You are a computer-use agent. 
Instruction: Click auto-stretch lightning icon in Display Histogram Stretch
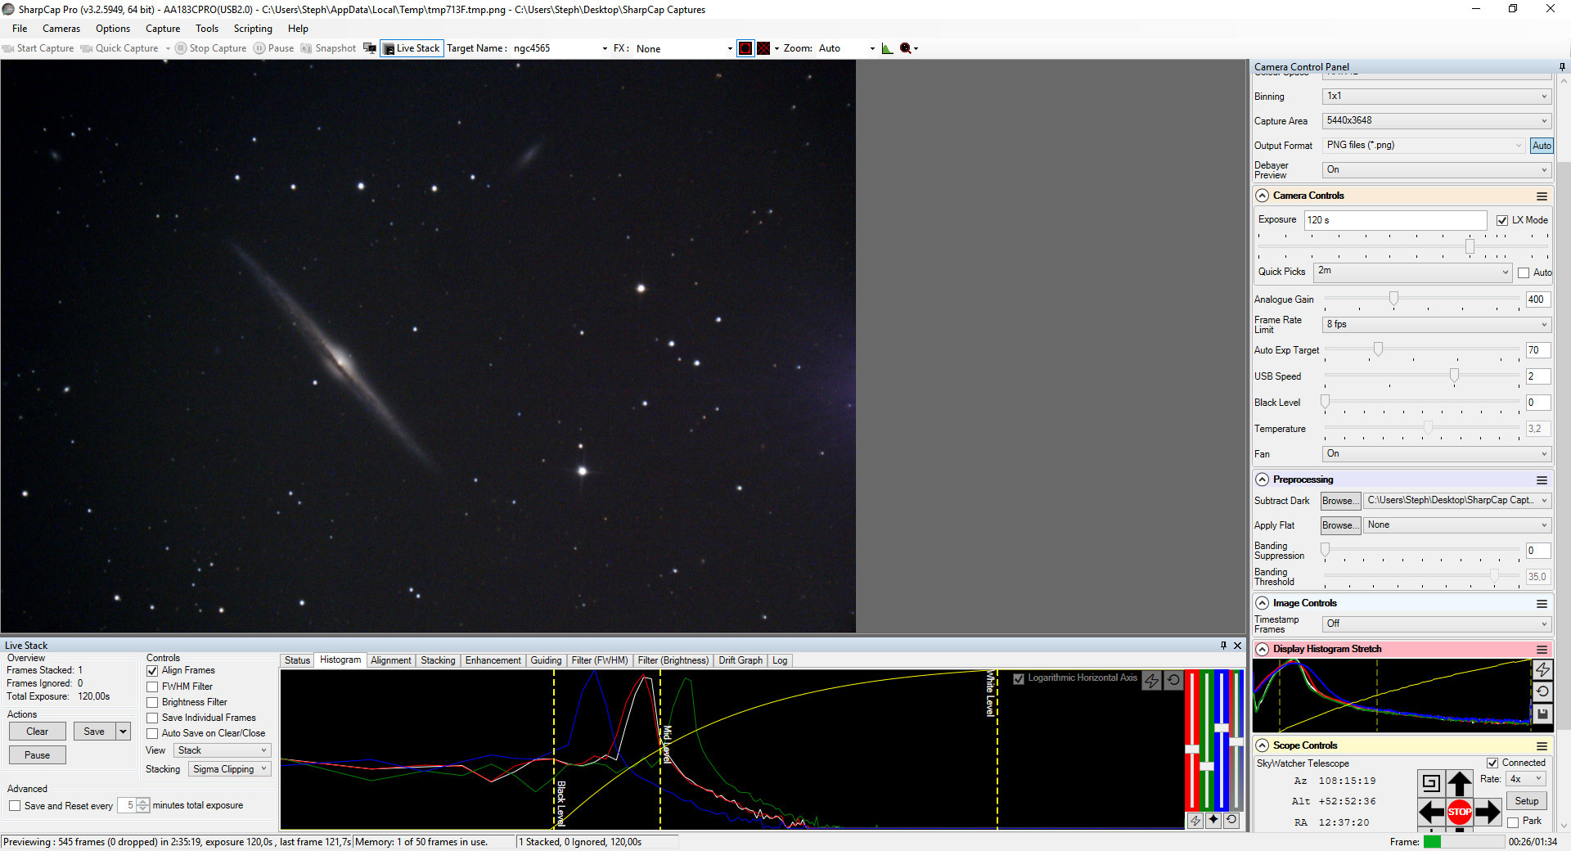[x=1542, y=670]
